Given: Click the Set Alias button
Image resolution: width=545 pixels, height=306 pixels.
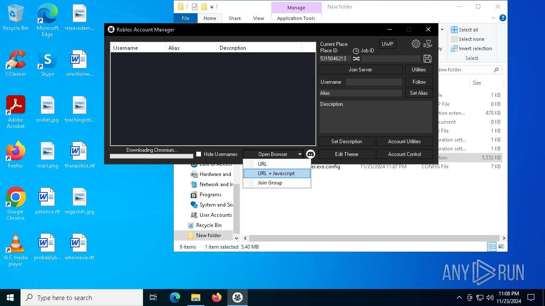Looking at the screenshot, I should (419, 93).
